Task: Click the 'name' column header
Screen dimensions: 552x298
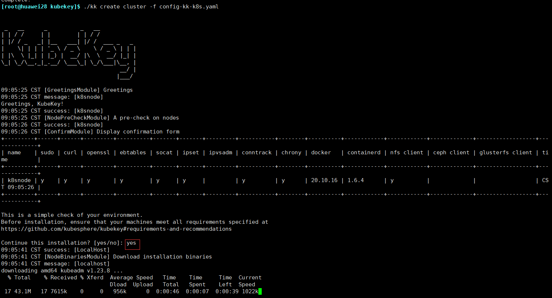Action: pos(14,152)
